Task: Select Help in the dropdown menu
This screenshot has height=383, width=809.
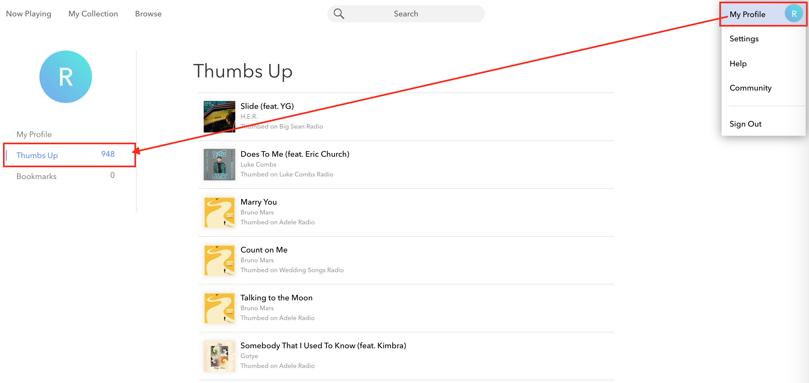Action: 738,63
